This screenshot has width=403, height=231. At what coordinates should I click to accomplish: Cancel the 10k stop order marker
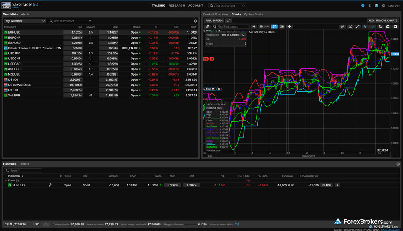pyautogui.click(x=212, y=59)
